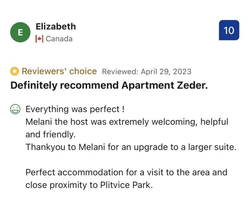
Task: Click the blue score badge showing 10
Action: coord(229,30)
